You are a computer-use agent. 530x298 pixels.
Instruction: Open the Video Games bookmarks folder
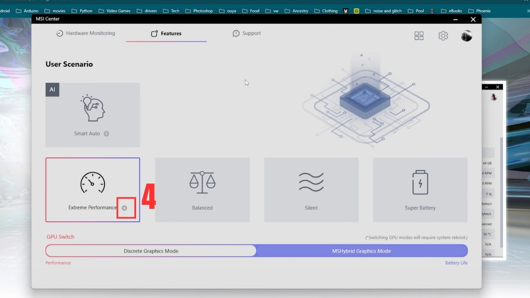point(115,11)
